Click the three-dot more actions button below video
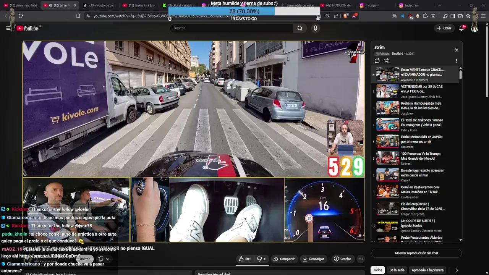Image resolution: width=489 pixels, height=275 pixels. 361,259
